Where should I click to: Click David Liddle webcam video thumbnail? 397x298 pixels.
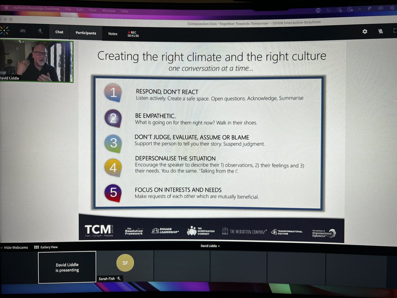coord(37,61)
